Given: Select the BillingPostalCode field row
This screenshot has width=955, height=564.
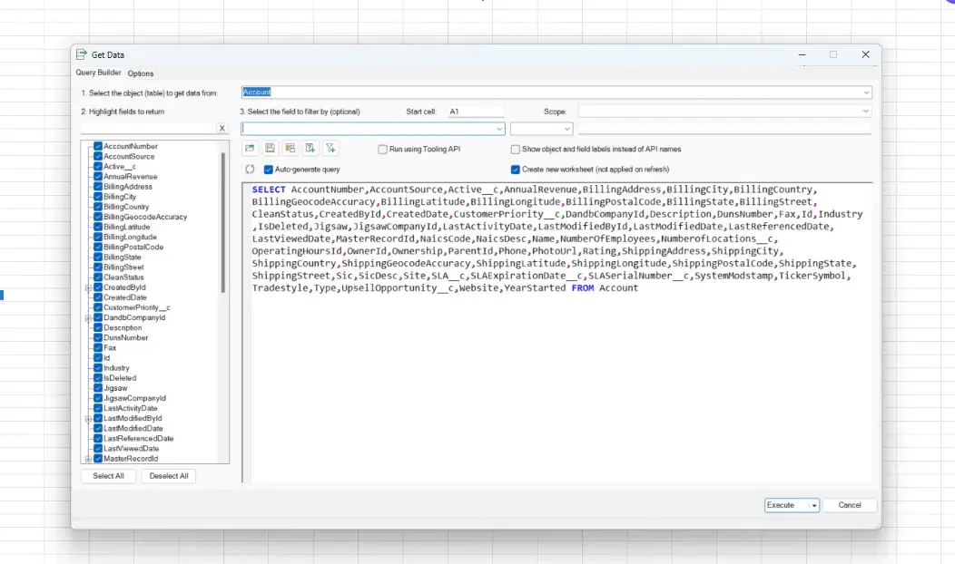Looking at the screenshot, I should click(133, 247).
